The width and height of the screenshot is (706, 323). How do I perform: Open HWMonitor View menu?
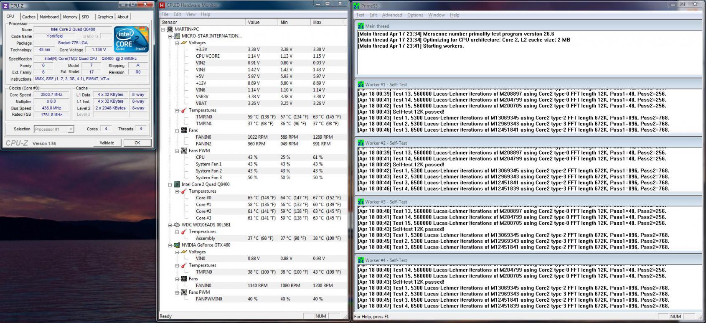pos(191,14)
